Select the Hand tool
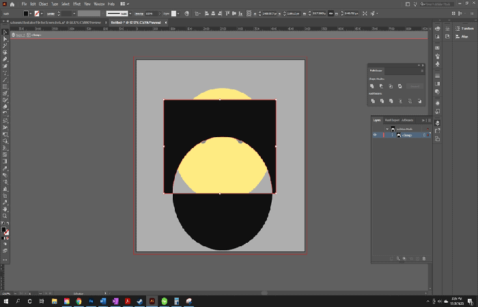 coord(5,209)
